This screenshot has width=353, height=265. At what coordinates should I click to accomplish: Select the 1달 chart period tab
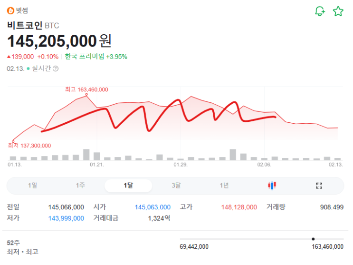coord(128,186)
